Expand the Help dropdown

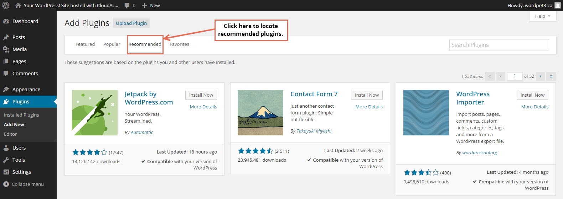click(x=543, y=16)
